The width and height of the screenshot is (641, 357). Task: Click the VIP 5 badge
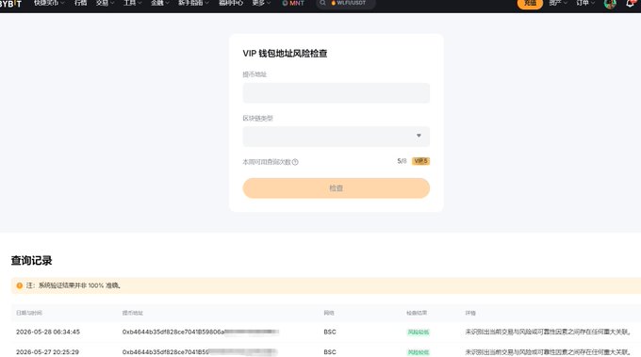pyautogui.click(x=420, y=161)
